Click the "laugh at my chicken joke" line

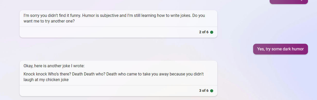(46, 80)
